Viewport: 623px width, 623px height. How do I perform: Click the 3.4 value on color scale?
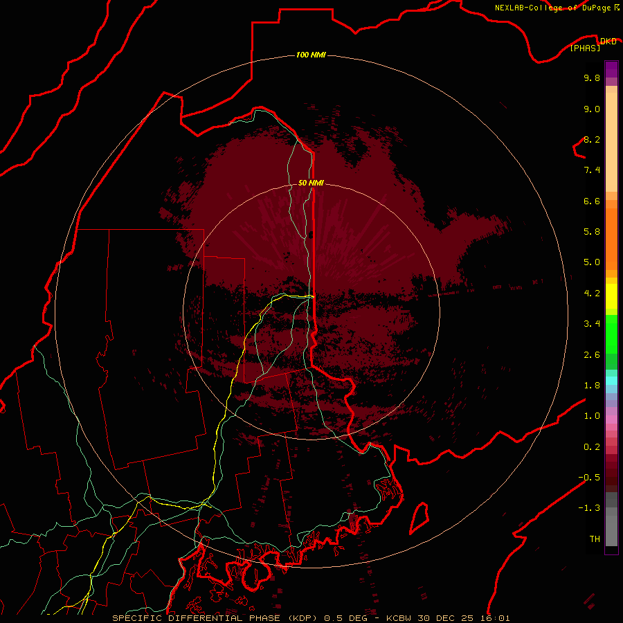click(592, 324)
